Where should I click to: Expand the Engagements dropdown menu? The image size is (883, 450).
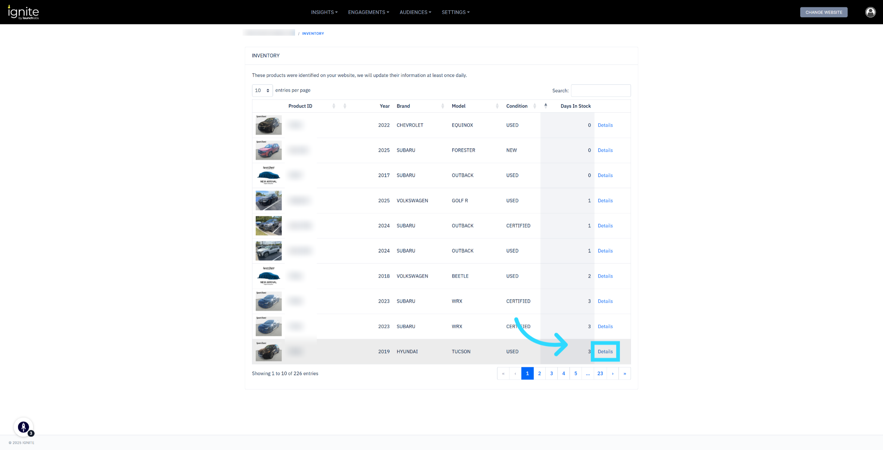click(368, 12)
